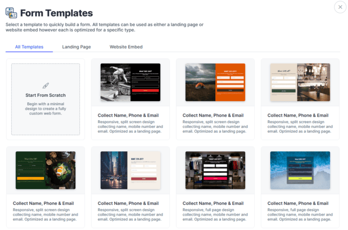
Task: Click the 'Start From Scratch' heading text
Action: click(x=46, y=95)
